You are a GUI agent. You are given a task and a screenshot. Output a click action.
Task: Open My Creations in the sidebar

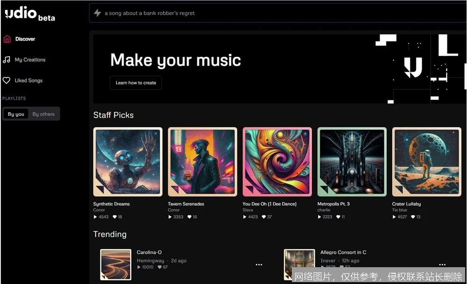click(x=30, y=60)
